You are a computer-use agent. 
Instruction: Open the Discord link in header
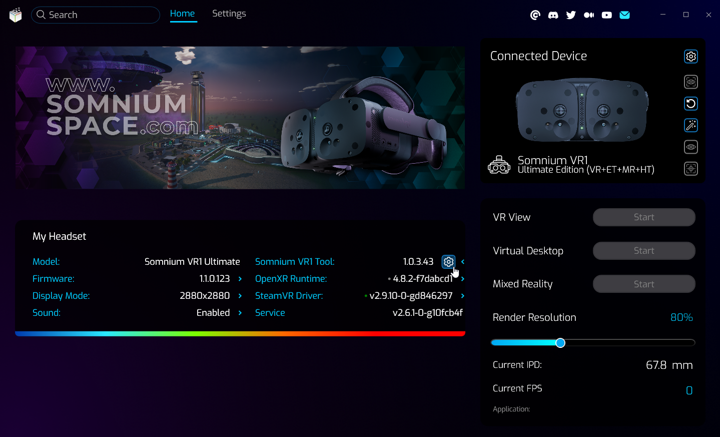click(x=553, y=15)
